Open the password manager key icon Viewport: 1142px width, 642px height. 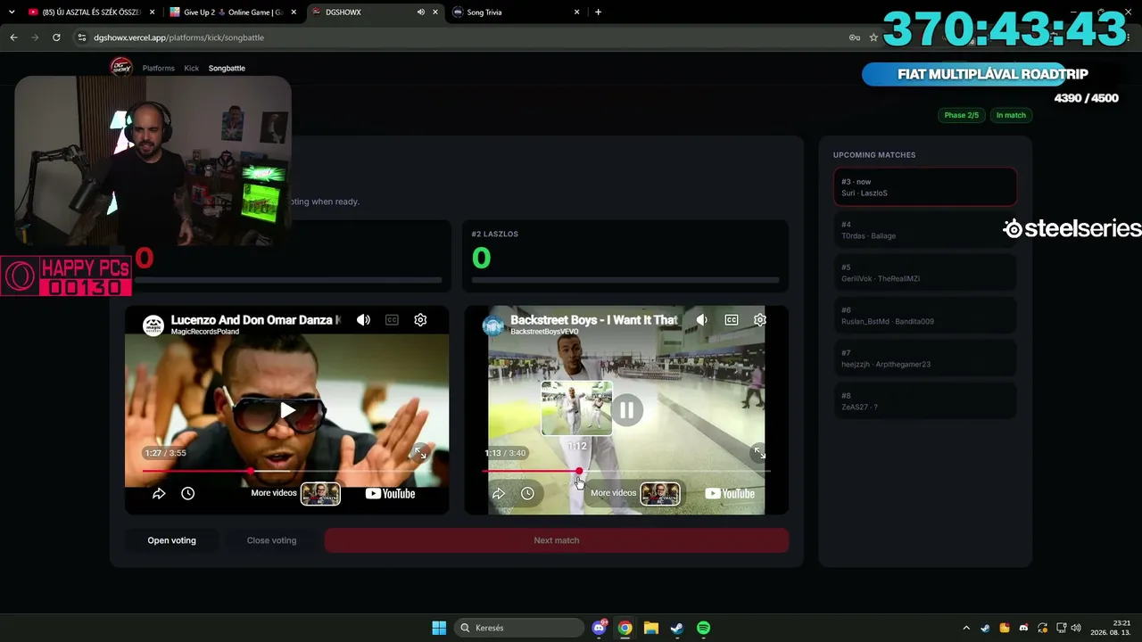tap(855, 37)
